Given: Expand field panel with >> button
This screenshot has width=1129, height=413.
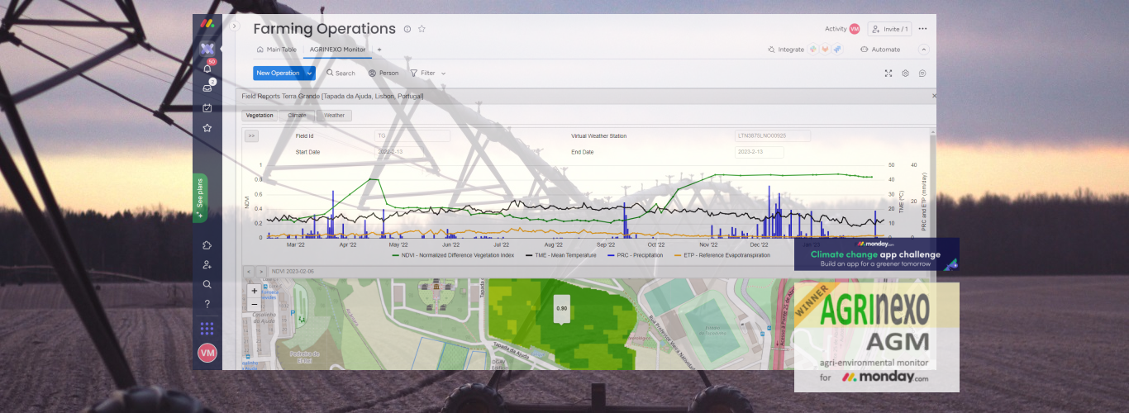Looking at the screenshot, I should coord(251,135).
